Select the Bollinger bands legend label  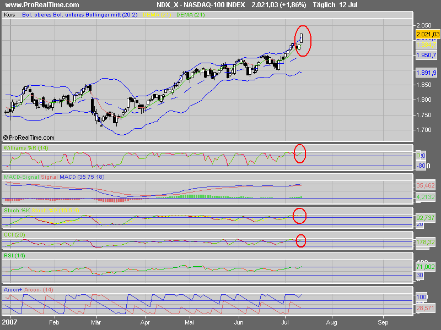80,15
